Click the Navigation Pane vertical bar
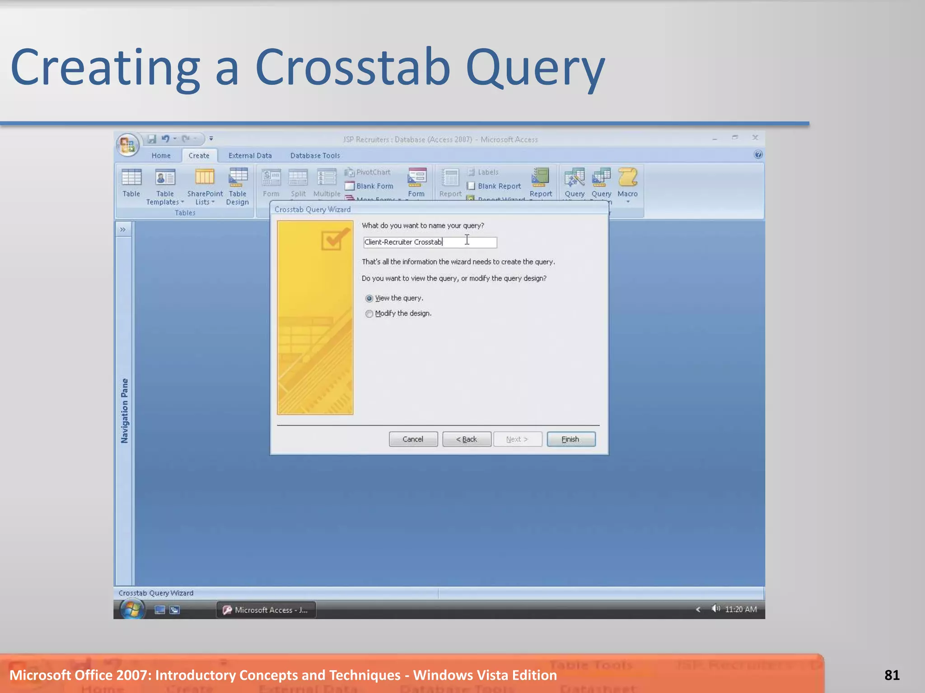This screenshot has width=925, height=693. [124, 411]
